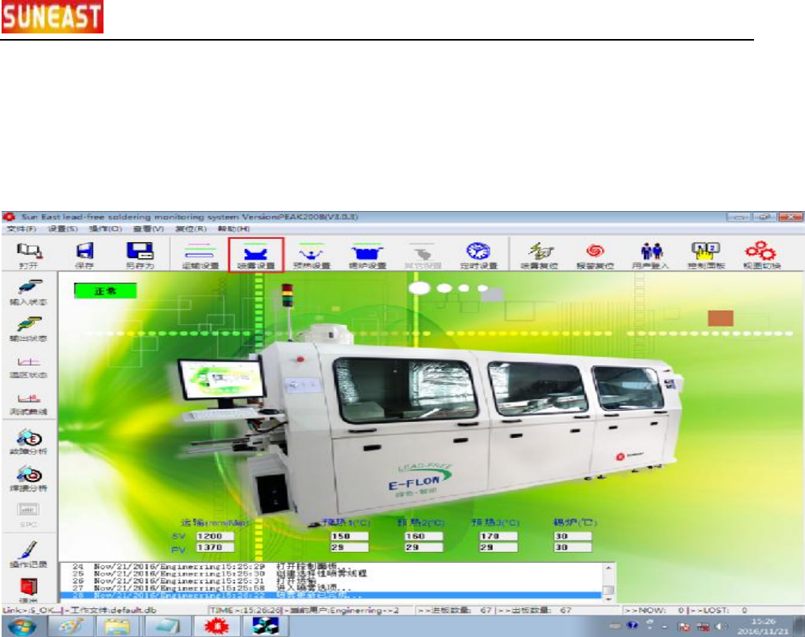Select the 报警复位 alarm reset icon
Viewport: 805px width, 637px height.
[595, 255]
